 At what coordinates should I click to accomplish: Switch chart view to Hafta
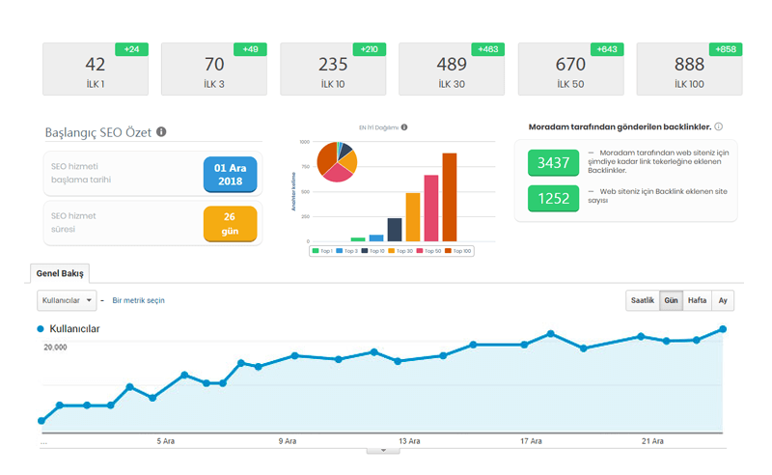[x=697, y=300]
